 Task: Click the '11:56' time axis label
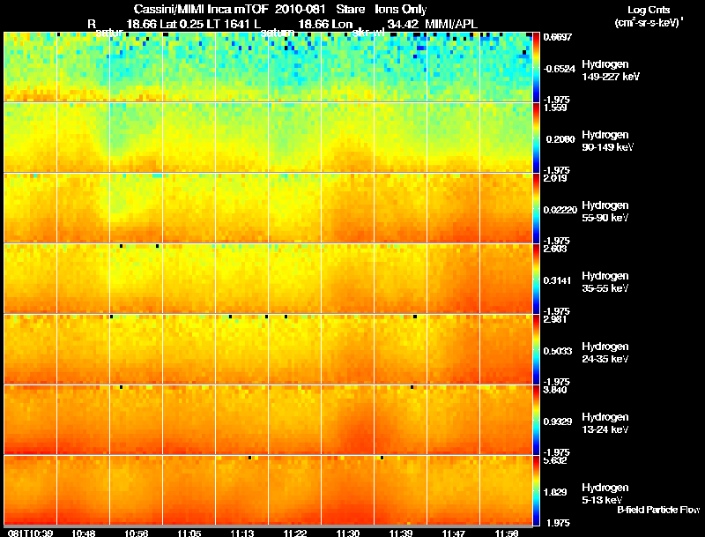point(506,533)
